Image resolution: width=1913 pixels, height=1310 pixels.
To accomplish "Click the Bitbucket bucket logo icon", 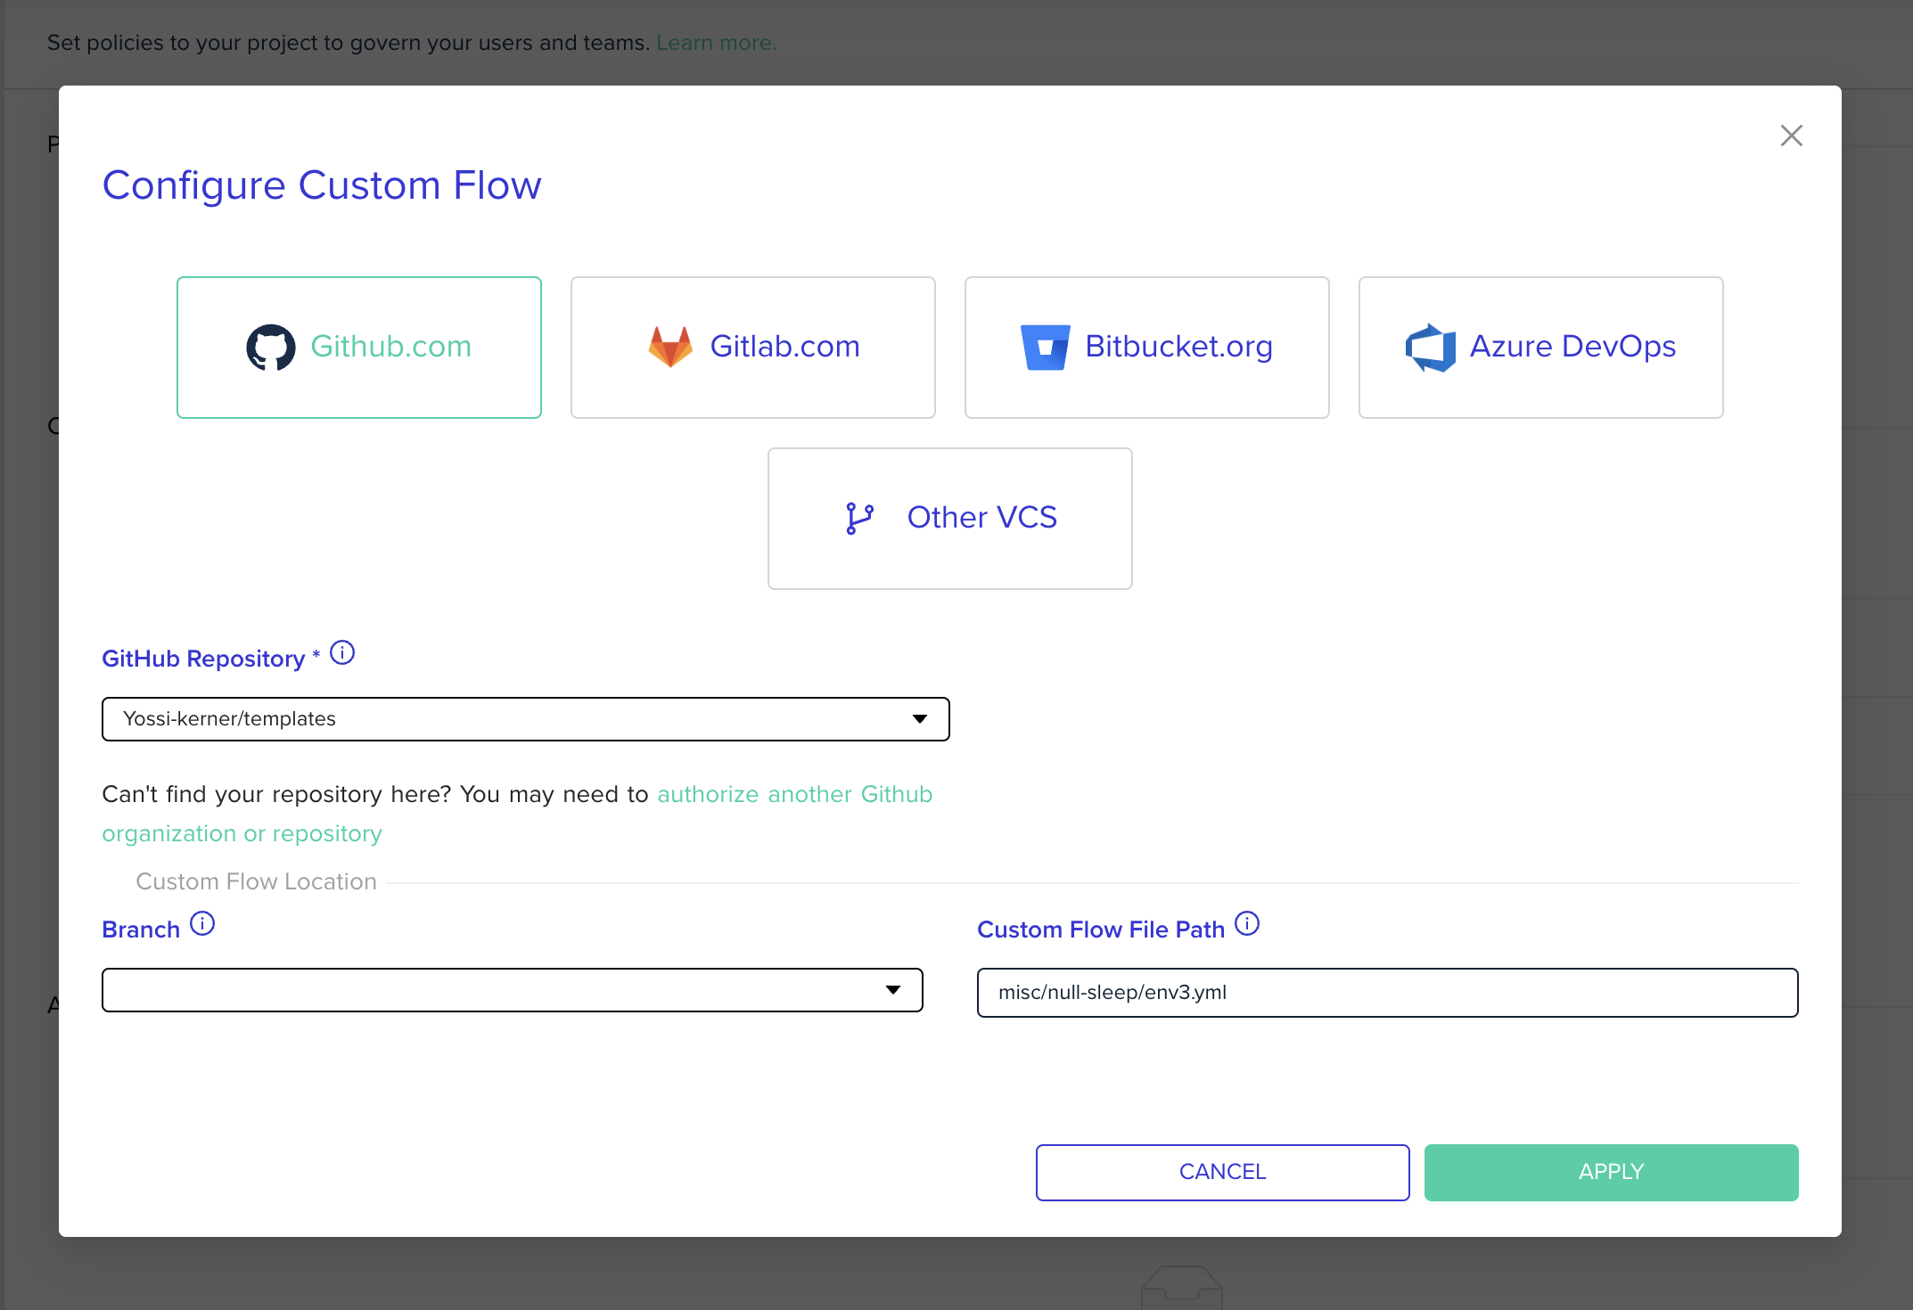I will pos(1045,347).
